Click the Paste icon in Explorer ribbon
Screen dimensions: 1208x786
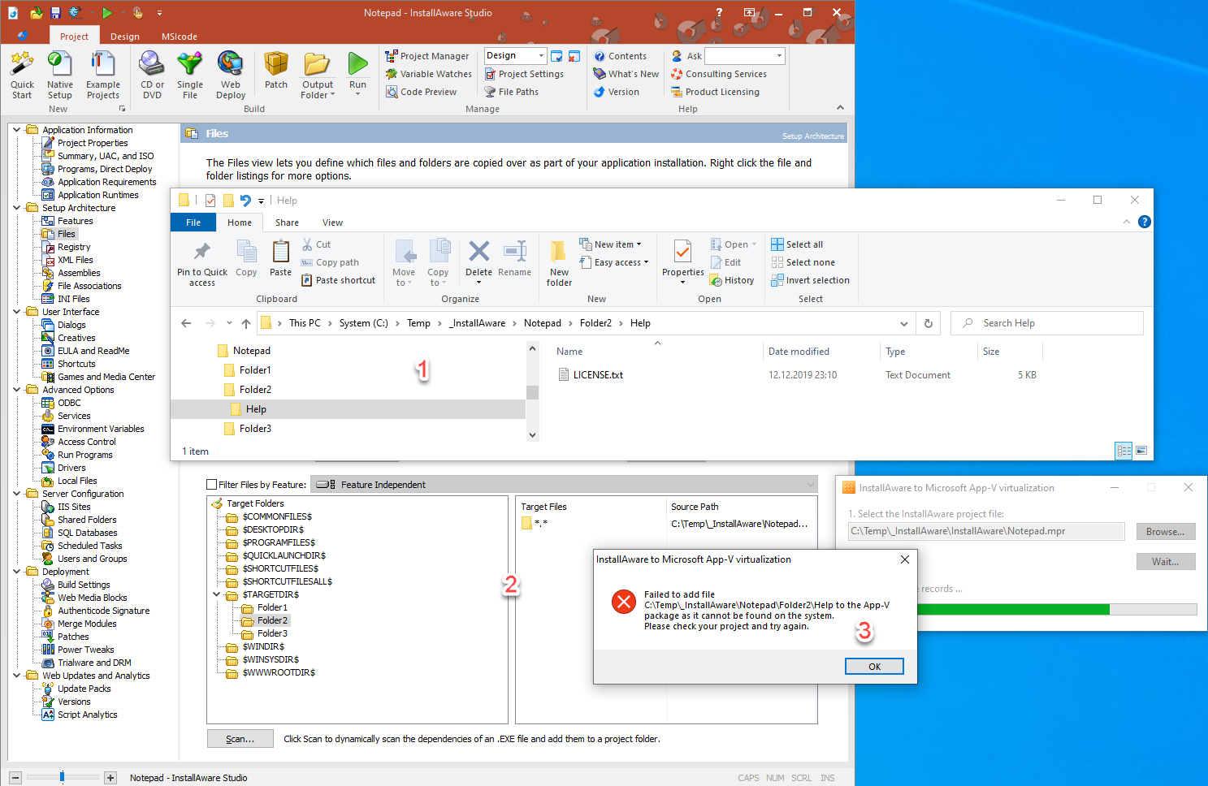[280, 258]
